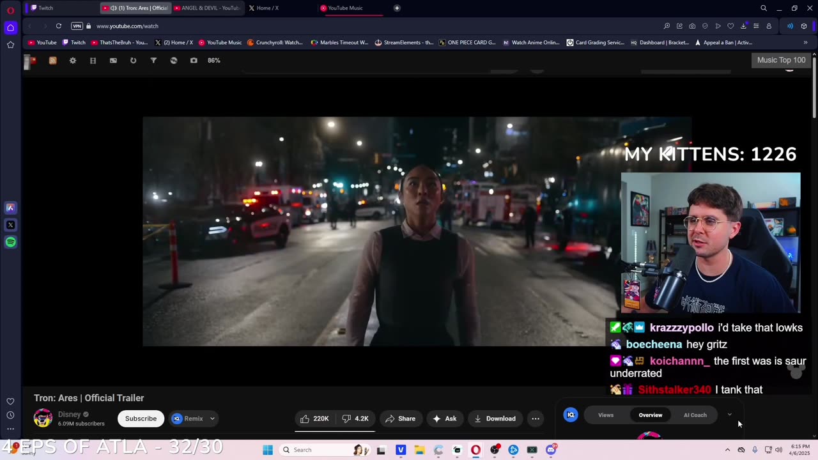
Task: Open ONE PIECE CARD G... bookmark
Action: tap(467, 43)
